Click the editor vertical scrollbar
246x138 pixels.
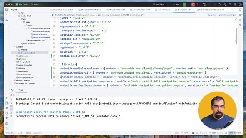pos(237,36)
